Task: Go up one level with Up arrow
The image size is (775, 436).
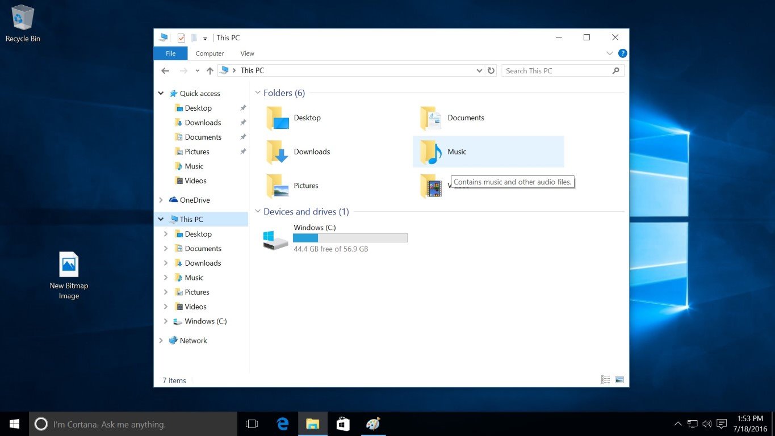Action: pos(210,71)
